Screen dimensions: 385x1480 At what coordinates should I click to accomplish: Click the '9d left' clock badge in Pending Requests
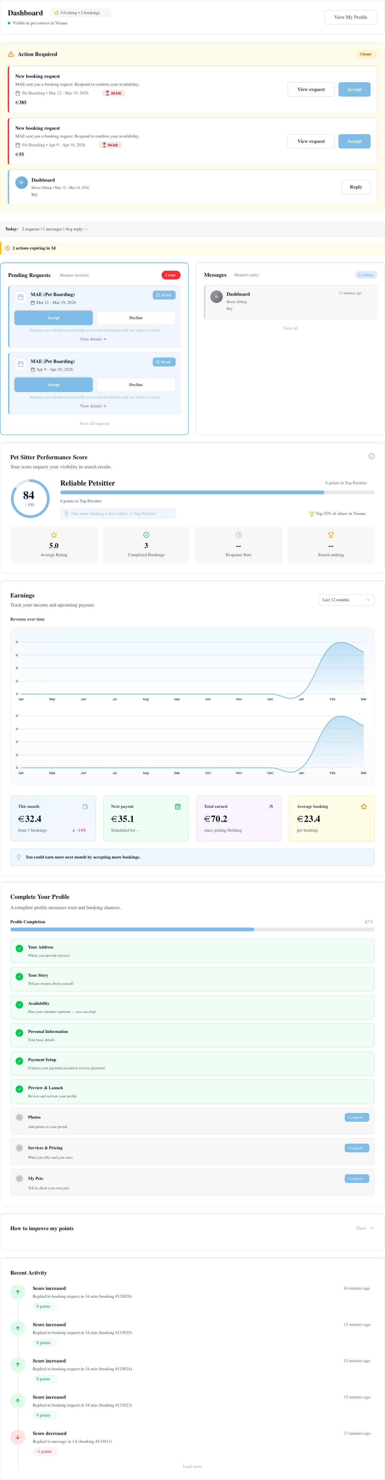164,362
